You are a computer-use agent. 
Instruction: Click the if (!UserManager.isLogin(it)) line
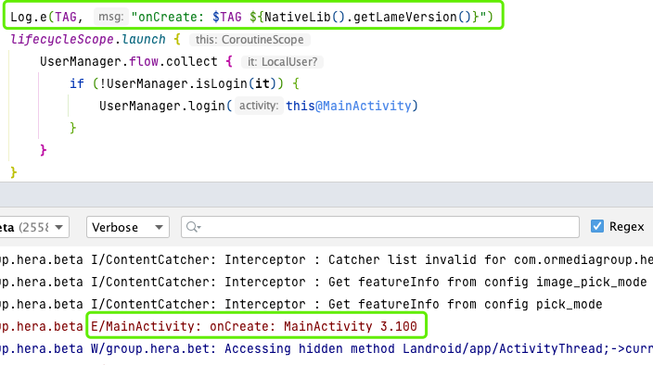[x=185, y=83]
